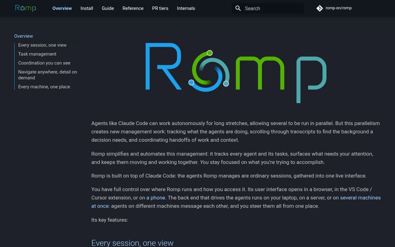The image size is (395, 247).
Task: Open the Install tab
Action: point(87,8)
